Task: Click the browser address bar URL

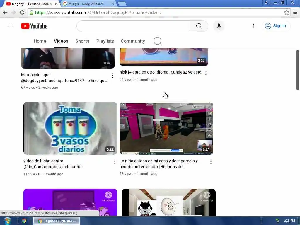Action: (98, 12)
